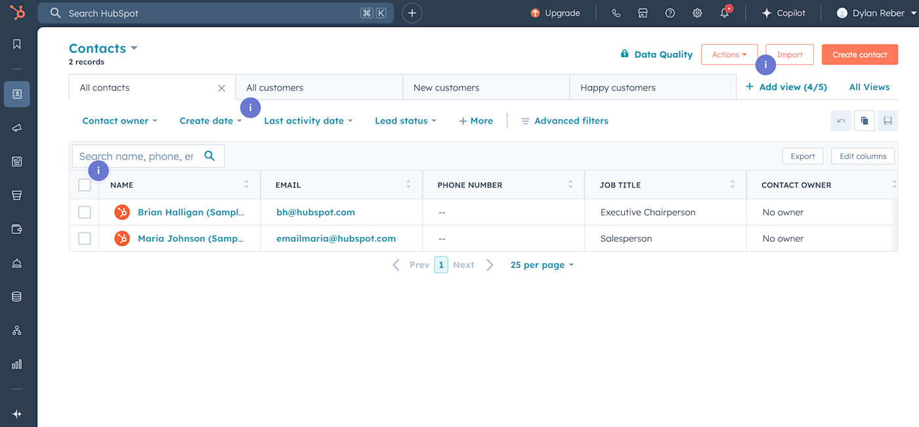The width and height of the screenshot is (919, 427).
Task: Sort by the EMAIL column arrows
Action: 408,185
